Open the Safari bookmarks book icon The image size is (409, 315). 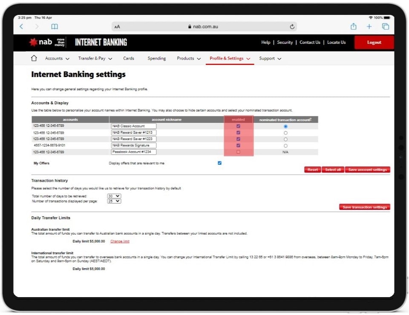[x=55, y=26]
